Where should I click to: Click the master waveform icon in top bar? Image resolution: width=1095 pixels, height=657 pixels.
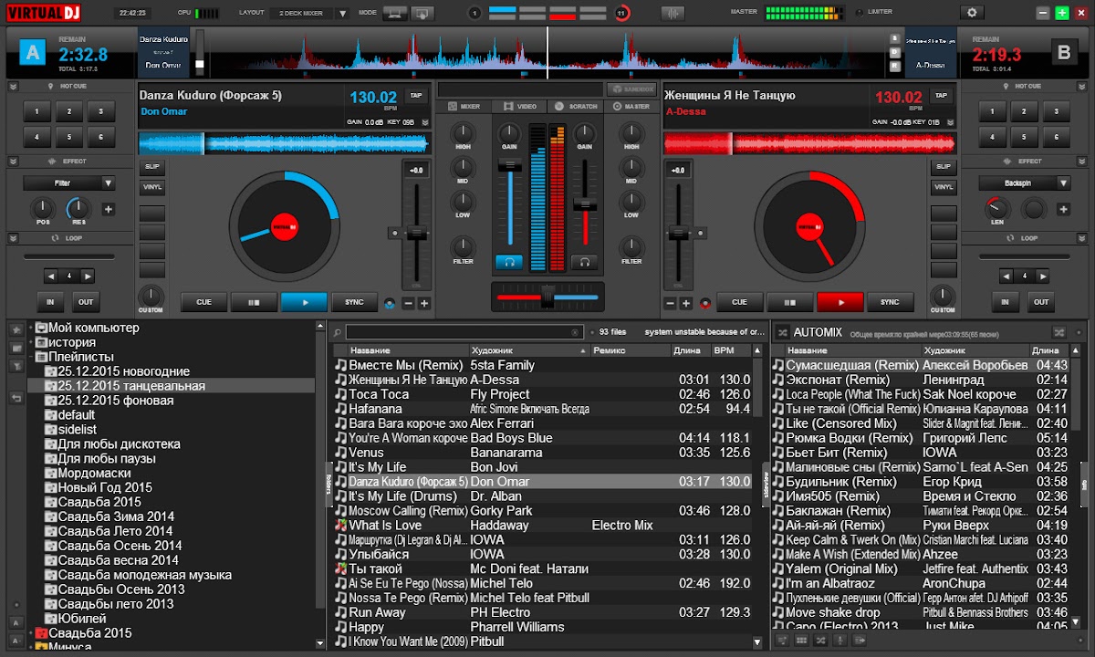click(x=673, y=14)
